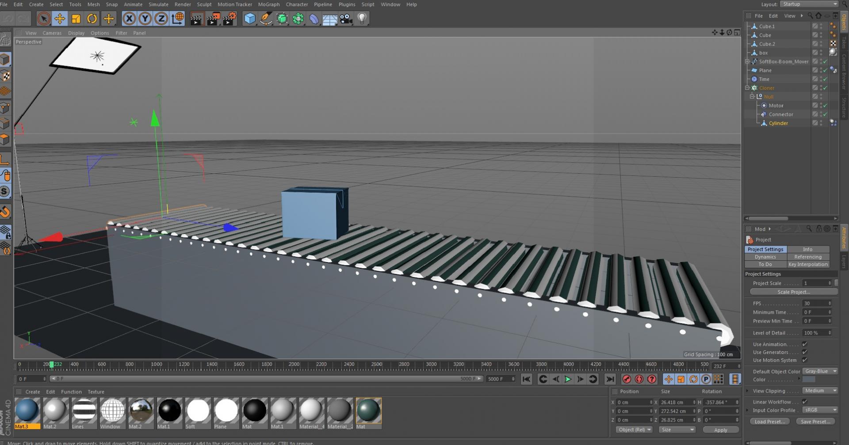Render the current view
The image size is (849, 445).
click(x=197, y=19)
